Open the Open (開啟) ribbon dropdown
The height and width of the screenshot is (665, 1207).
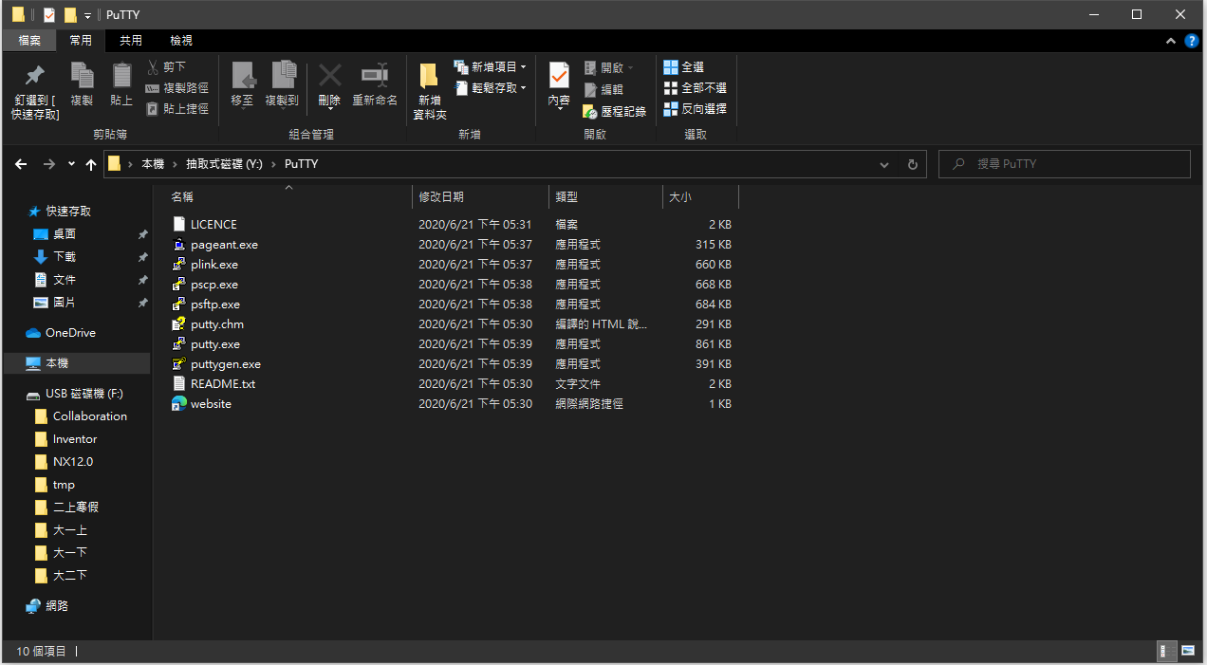pyautogui.click(x=608, y=67)
